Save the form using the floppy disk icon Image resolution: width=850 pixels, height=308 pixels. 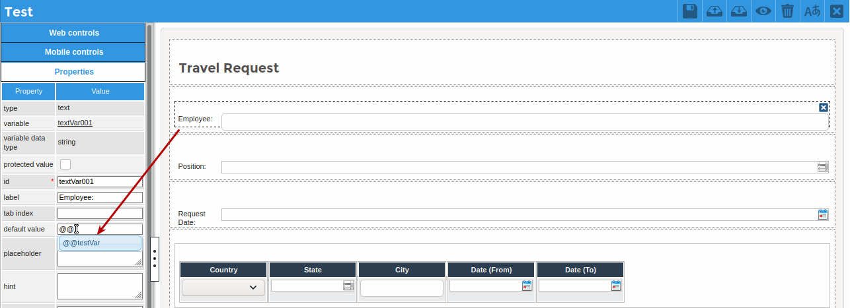click(x=690, y=11)
